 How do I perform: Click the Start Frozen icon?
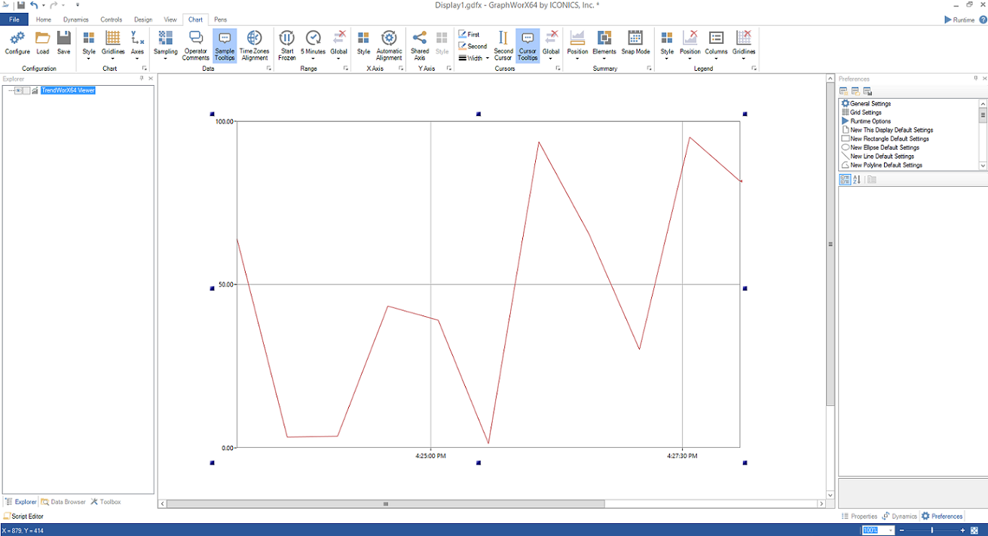(x=287, y=44)
